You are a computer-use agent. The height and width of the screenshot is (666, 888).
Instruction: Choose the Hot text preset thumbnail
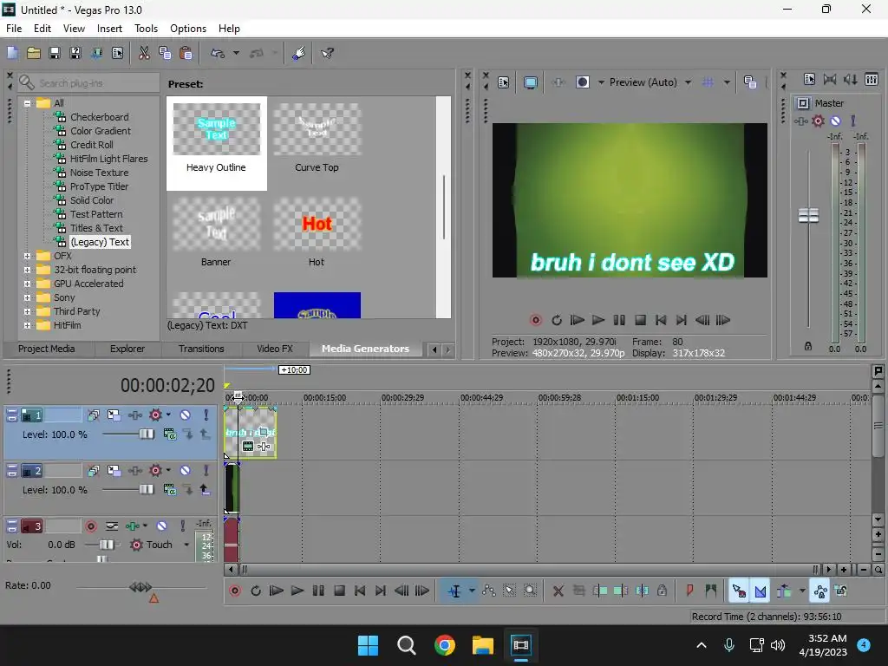click(x=317, y=225)
